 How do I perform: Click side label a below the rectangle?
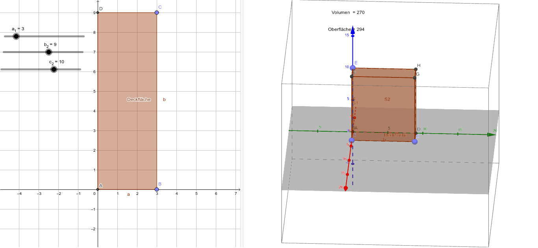point(128,194)
